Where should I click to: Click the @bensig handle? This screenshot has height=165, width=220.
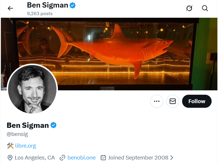[17, 134]
